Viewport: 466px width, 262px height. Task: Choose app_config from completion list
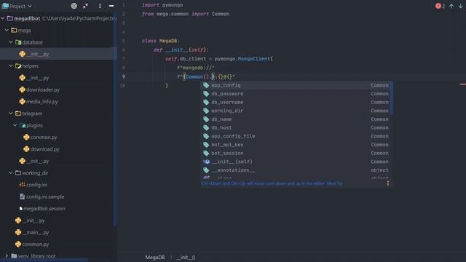(x=296, y=85)
